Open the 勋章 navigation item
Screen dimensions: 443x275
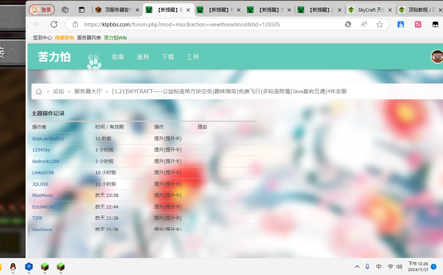118,57
